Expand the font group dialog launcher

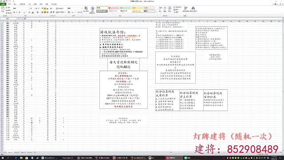[x=39, y=16]
